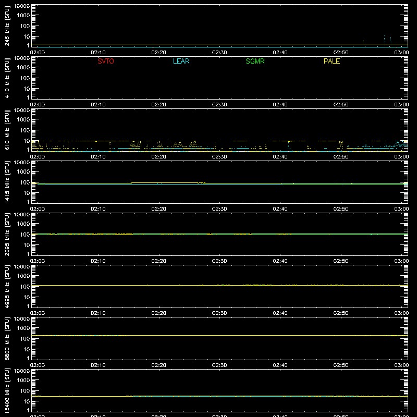The height and width of the screenshot is (417, 417).
Task: Click the red SVTO legend label
Action: pos(106,61)
